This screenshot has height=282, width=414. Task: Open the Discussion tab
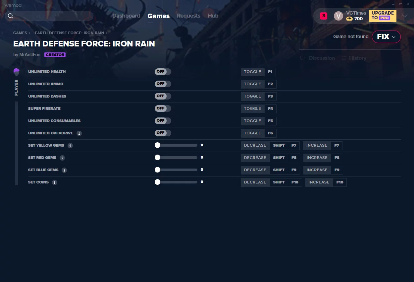pyautogui.click(x=318, y=58)
